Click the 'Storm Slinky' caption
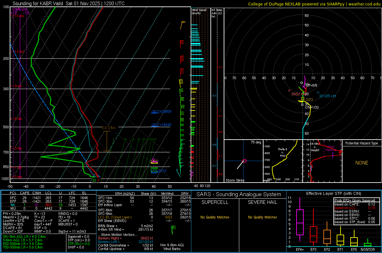The width and height of the screenshot is (382, 253). pos(235,180)
